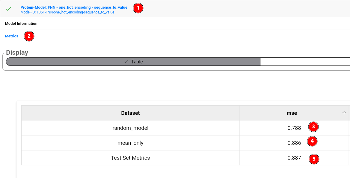Screen dimensions: 350x178
Task: Open the Protein-Model FNN one_hot_encoding title link
Action: pos(74,7)
